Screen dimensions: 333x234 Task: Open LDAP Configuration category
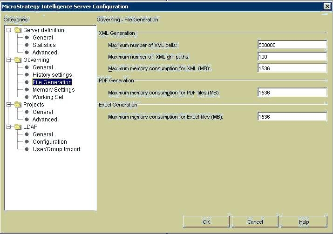pos(50,142)
